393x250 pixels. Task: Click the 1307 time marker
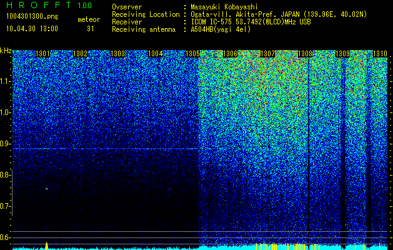(x=267, y=54)
